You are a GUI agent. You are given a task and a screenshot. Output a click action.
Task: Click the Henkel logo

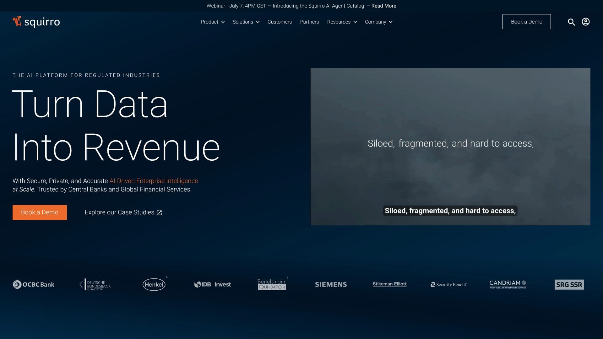point(154,284)
